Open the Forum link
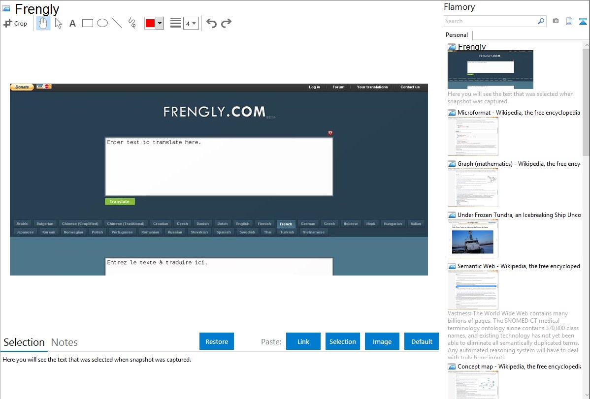The width and height of the screenshot is (590, 399). coord(338,87)
